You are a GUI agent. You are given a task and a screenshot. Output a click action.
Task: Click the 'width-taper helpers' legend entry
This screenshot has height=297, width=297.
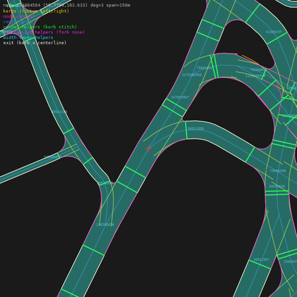[x=28, y=37]
